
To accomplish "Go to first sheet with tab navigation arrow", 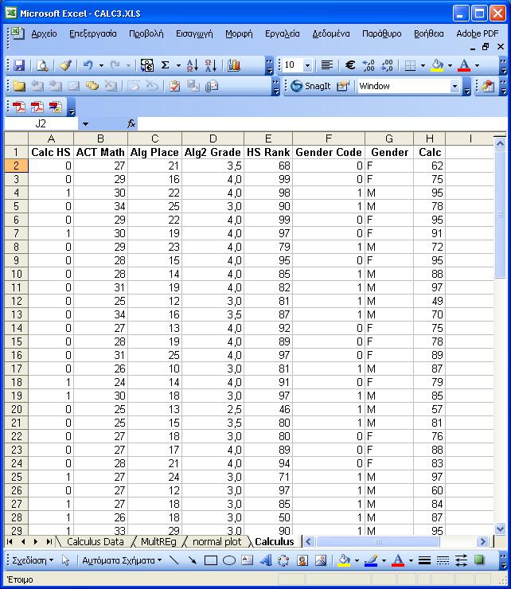I will coord(10,542).
